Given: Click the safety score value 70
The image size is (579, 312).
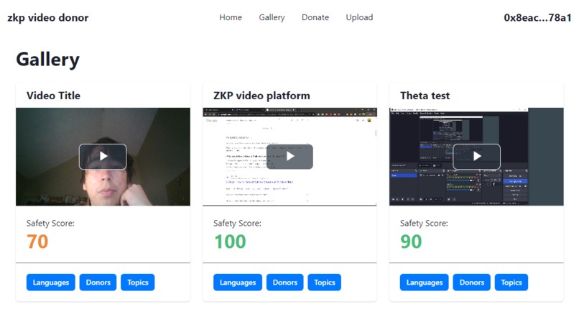Looking at the screenshot, I should 37,242.
